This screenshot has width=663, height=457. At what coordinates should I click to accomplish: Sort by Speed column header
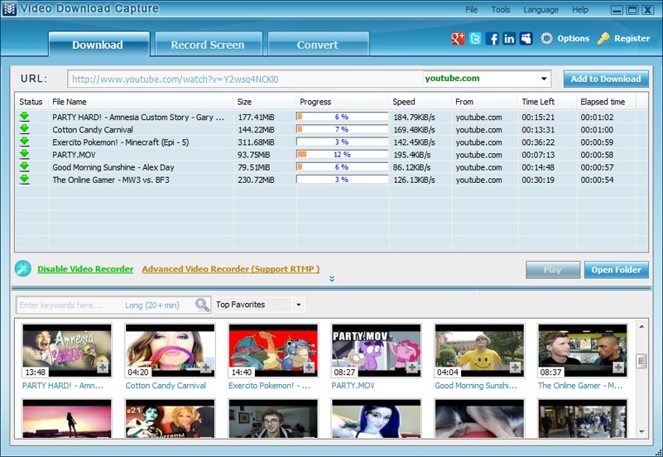(420, 102)
